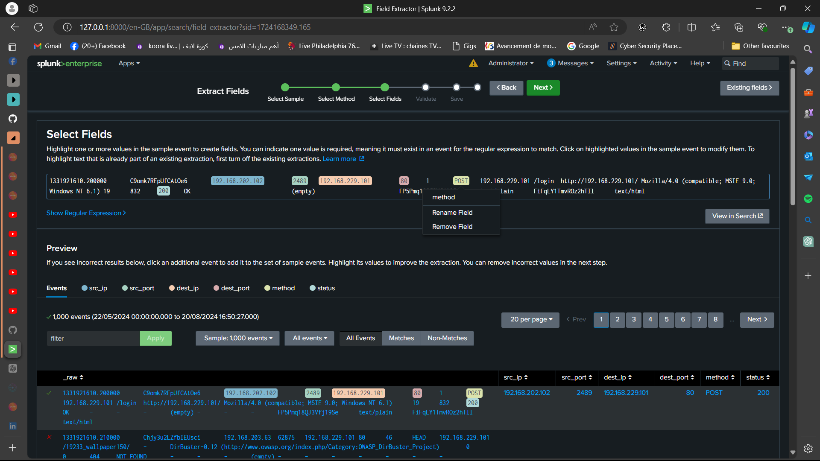Switch to the status tab

(322, 288)
